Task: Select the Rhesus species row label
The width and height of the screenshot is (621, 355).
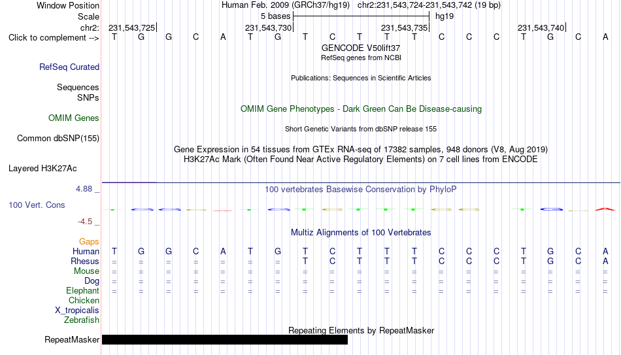Action: 85,261
